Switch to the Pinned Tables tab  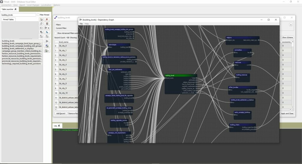point(8,19)
